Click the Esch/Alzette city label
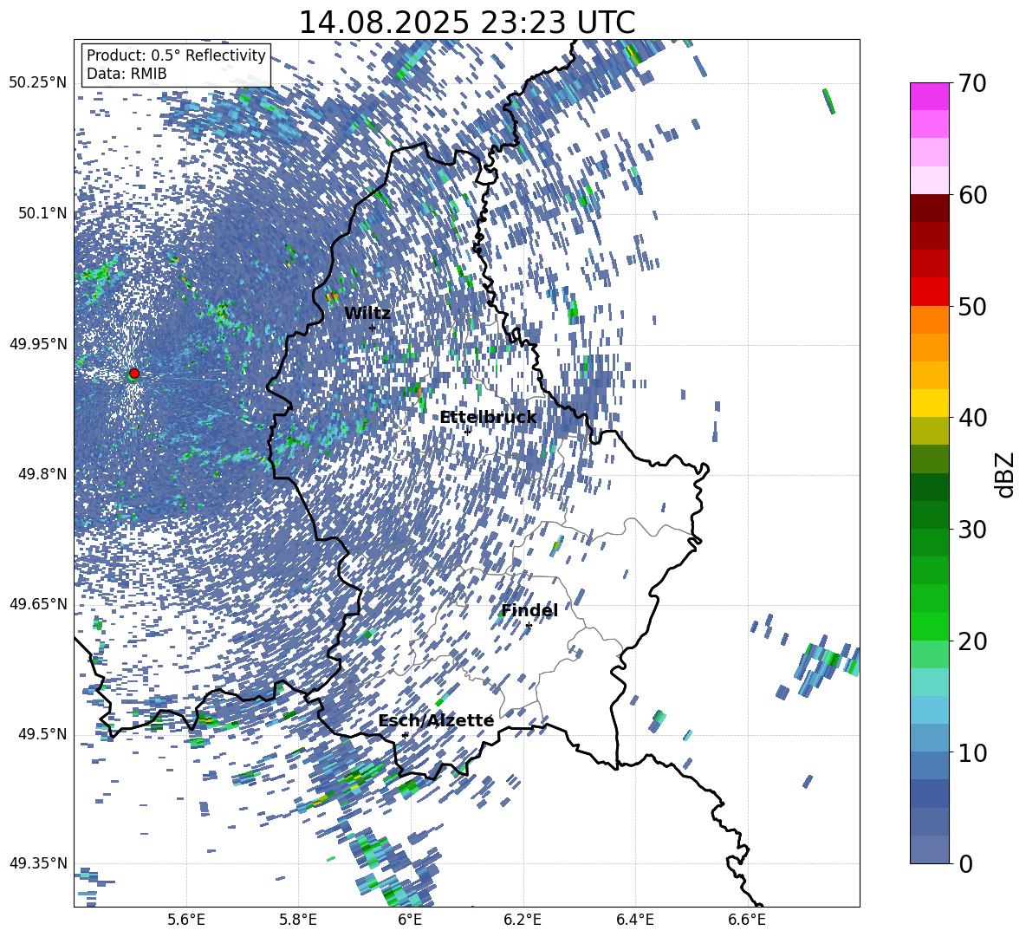The height and width of the screenshot is (937, 1026). (x=436, y=720)
